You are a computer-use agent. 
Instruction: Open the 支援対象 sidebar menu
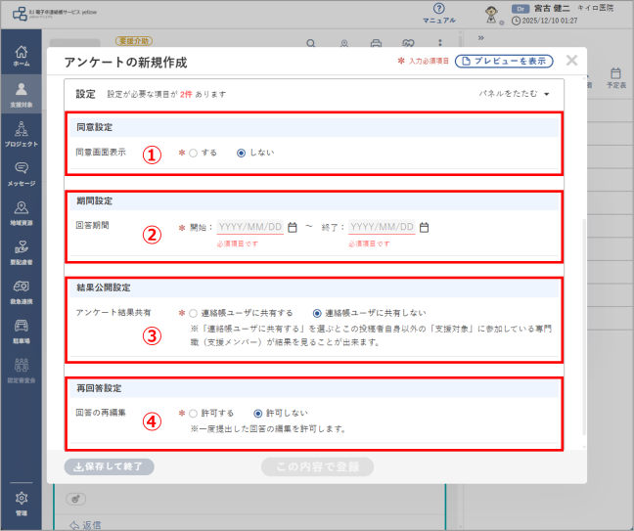21,95
